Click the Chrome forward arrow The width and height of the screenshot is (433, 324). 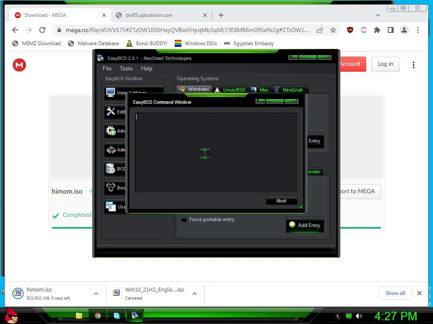coord(29,30)
